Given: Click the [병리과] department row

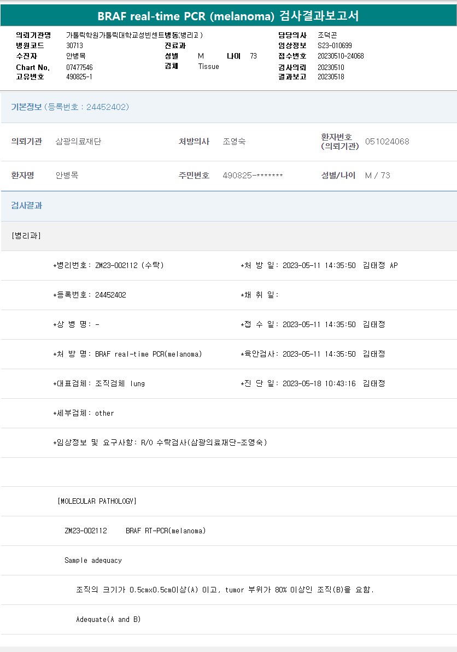Looking at the screenshot, I should click(x=26, y=236).
